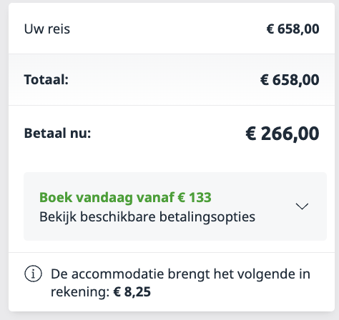The height and width of the screenshot is (320, 339).
Task: Select the 'Uw reis' row label
Action: [47, 29]
